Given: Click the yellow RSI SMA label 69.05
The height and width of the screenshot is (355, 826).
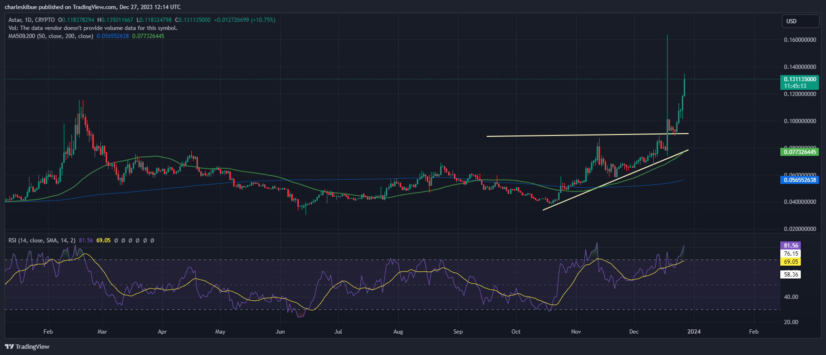Looking at the screenshot, I should (x=791, y=262).
